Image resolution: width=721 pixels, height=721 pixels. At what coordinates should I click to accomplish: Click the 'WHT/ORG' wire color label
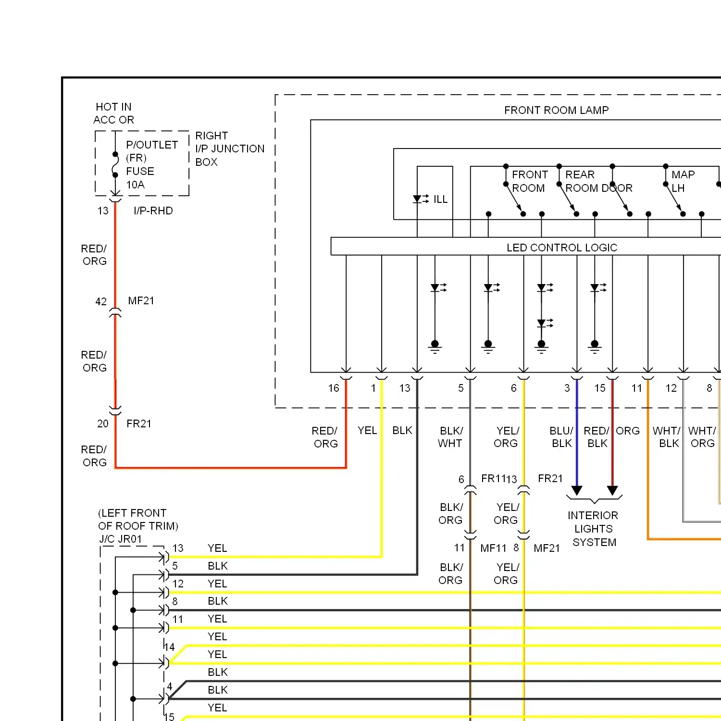[702, 437]
